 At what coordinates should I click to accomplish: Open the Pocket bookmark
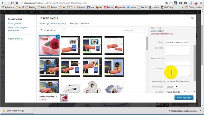pos(108,7)
